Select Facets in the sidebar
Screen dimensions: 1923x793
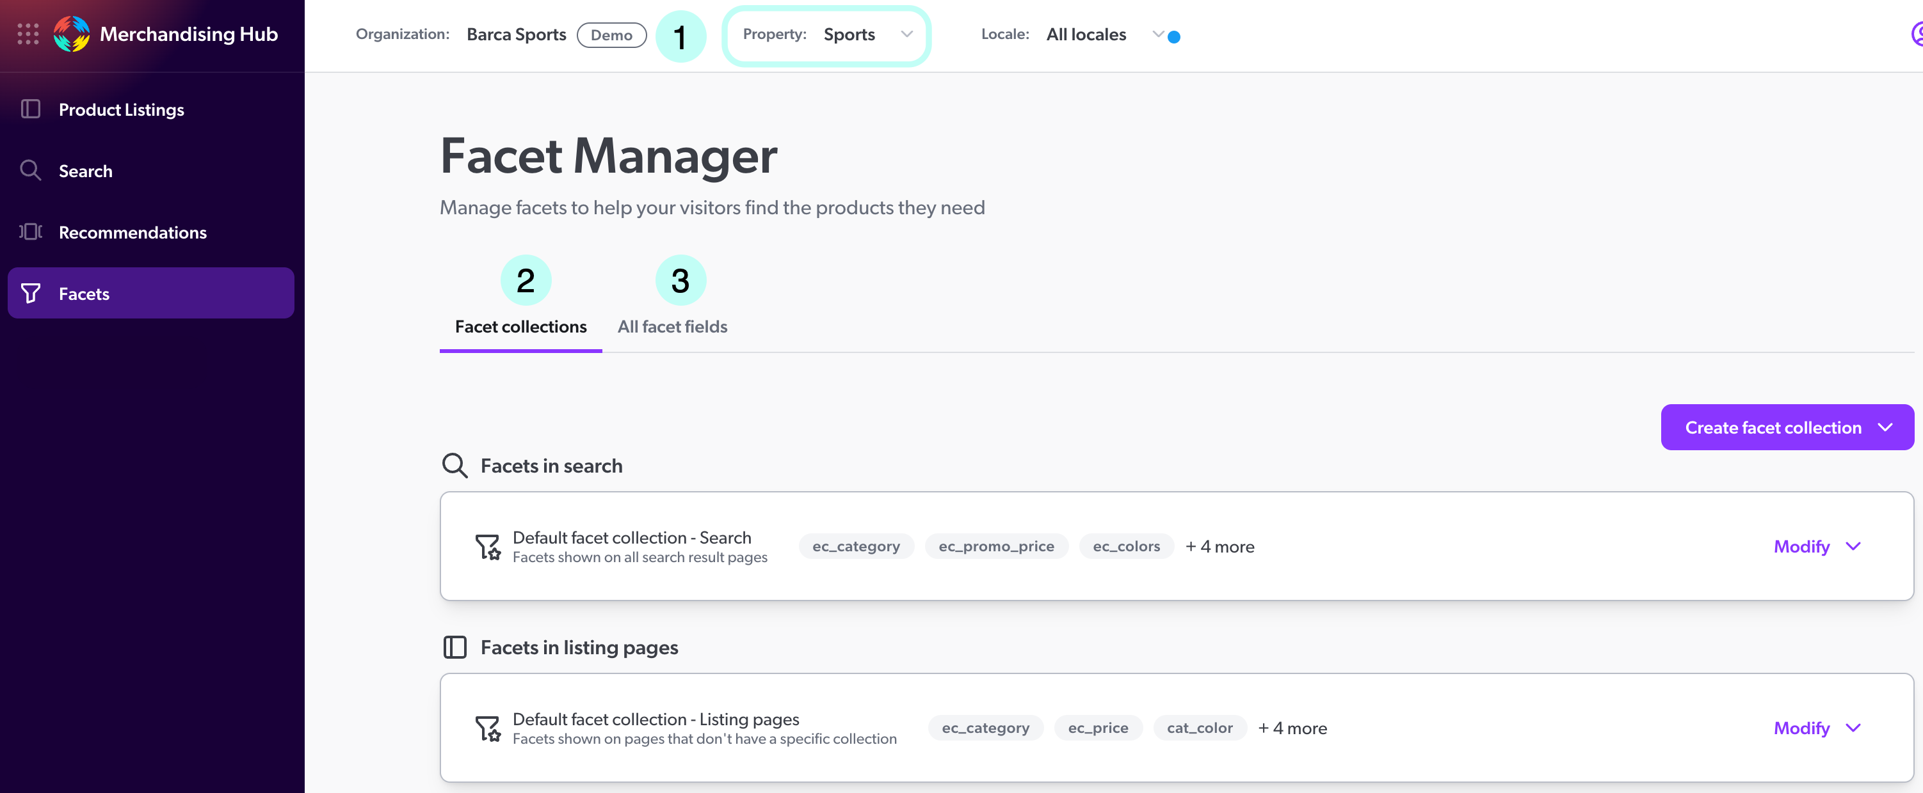[151, 293]
